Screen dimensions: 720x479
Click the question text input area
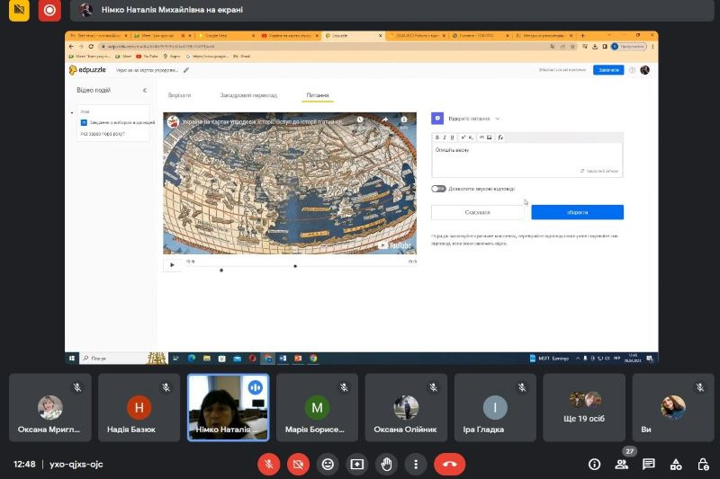pos(527,160)
